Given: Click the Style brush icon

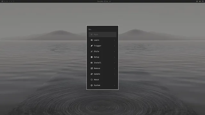Looking at the screenshot, I should pyautogui.click(x=92, y=51).
